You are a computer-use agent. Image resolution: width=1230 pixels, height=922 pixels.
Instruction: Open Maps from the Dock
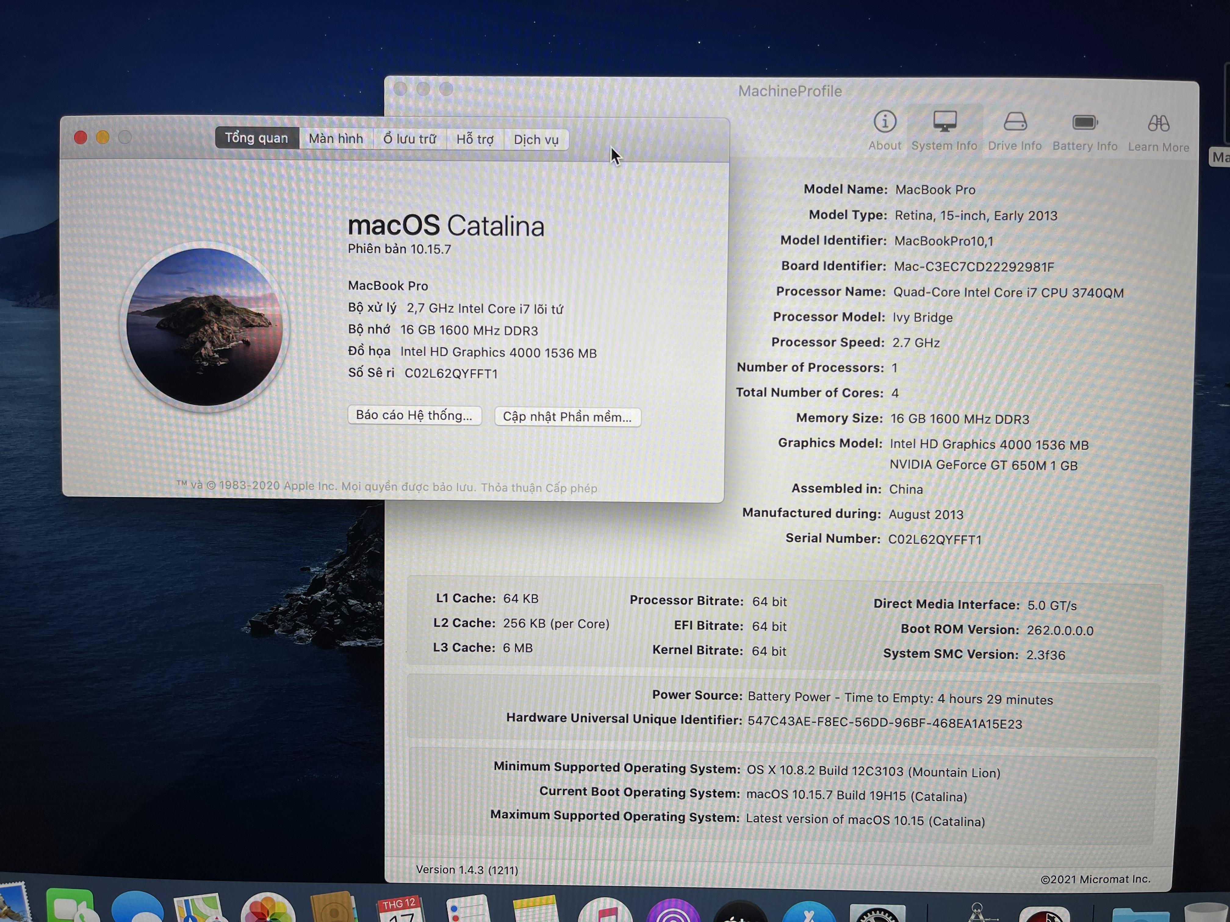tap(199, 908)
